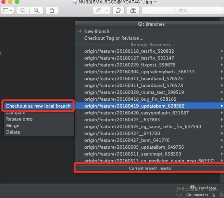Viewport: 224px width, 198px height.
Task: Choose Checkout Tag or Revision...
Action: coord(114,38)
